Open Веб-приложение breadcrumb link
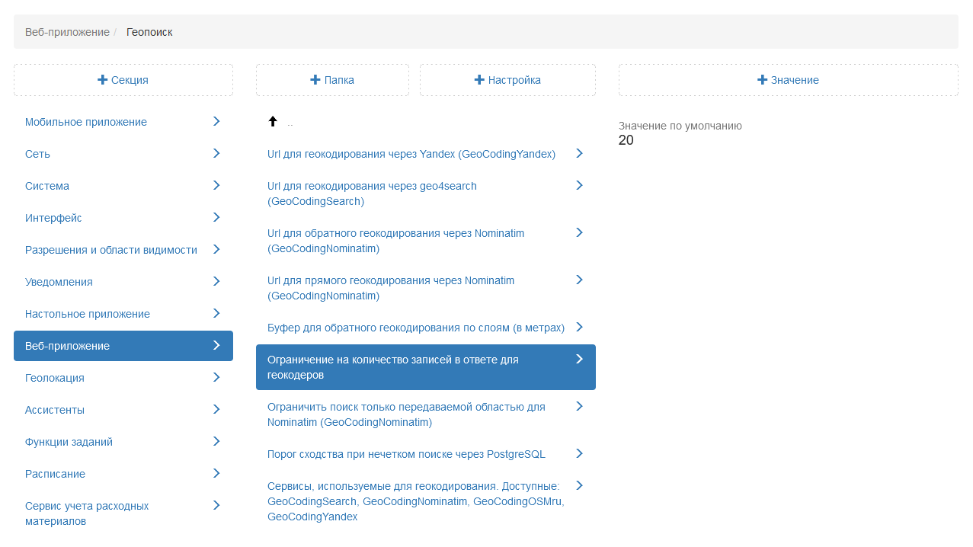Image resolution: width=973 pixels, height=547 pixels. (x=67, y=32)
